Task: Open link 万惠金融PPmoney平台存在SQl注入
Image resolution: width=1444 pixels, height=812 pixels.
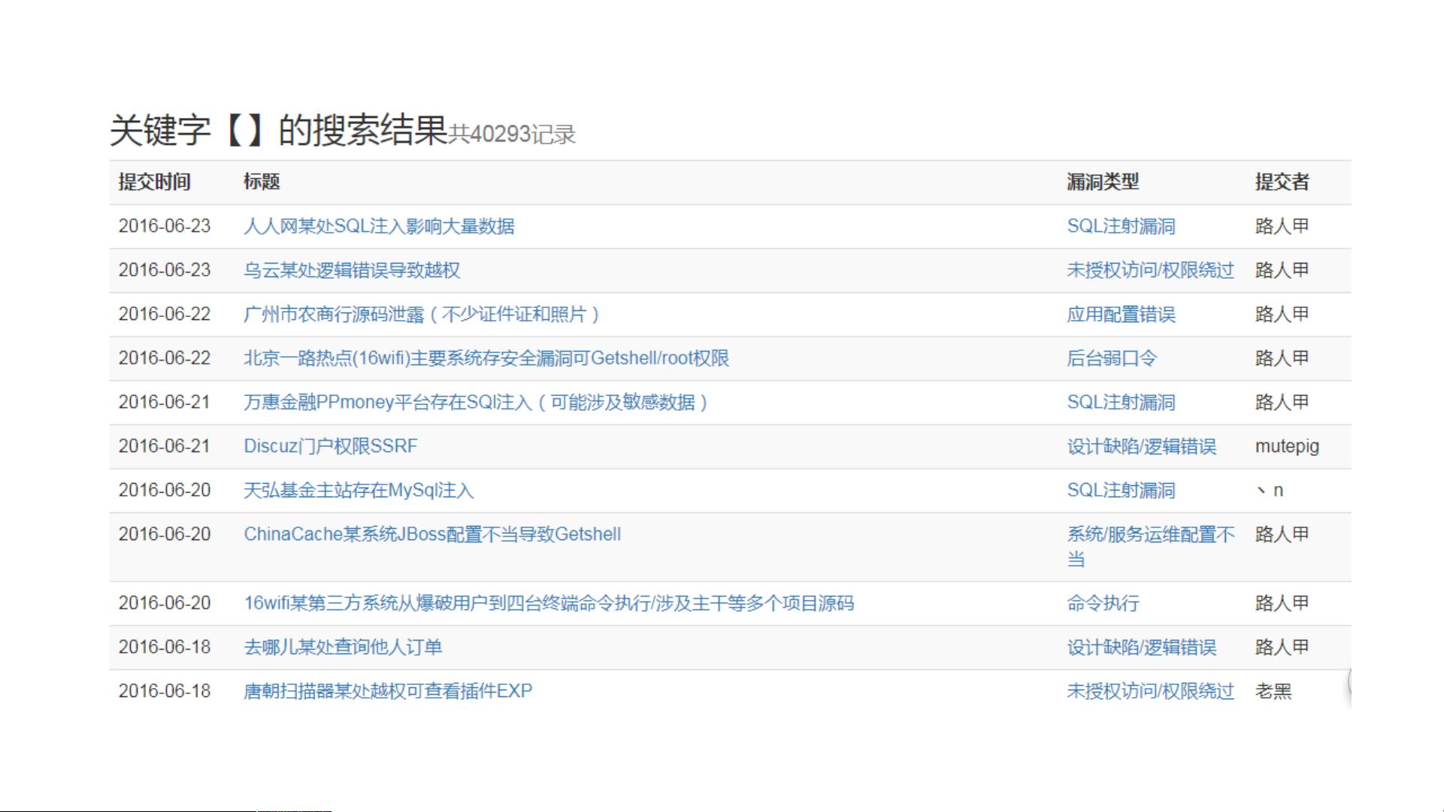Action: pos(476,403)
